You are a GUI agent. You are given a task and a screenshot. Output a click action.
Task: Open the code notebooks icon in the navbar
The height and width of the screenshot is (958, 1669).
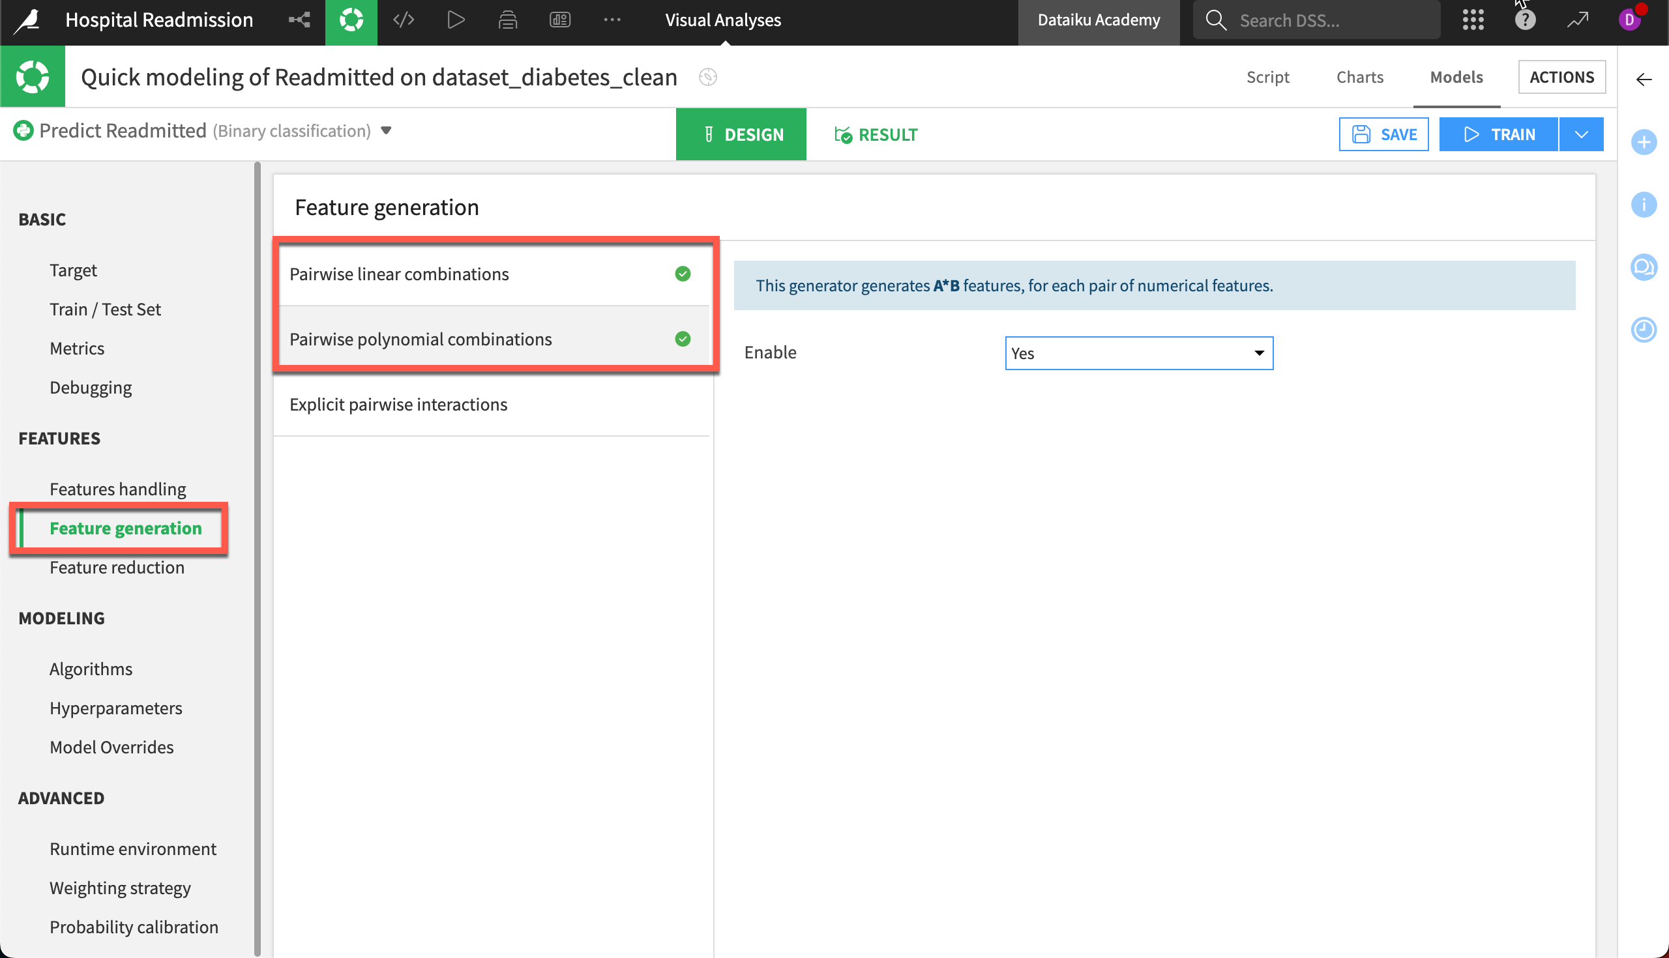tap(404, 20)
